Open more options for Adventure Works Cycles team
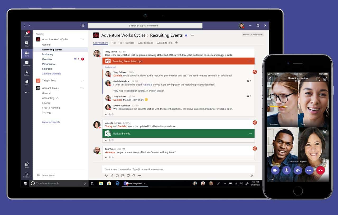338x215 pixels. pyautogui.click(x=83, y=39)
